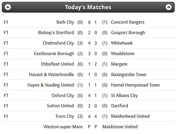This screenshot has width=176, height=134.
Task: Click Weston-super-Mare postponed fixture
Action: click(x=89, y=127)
